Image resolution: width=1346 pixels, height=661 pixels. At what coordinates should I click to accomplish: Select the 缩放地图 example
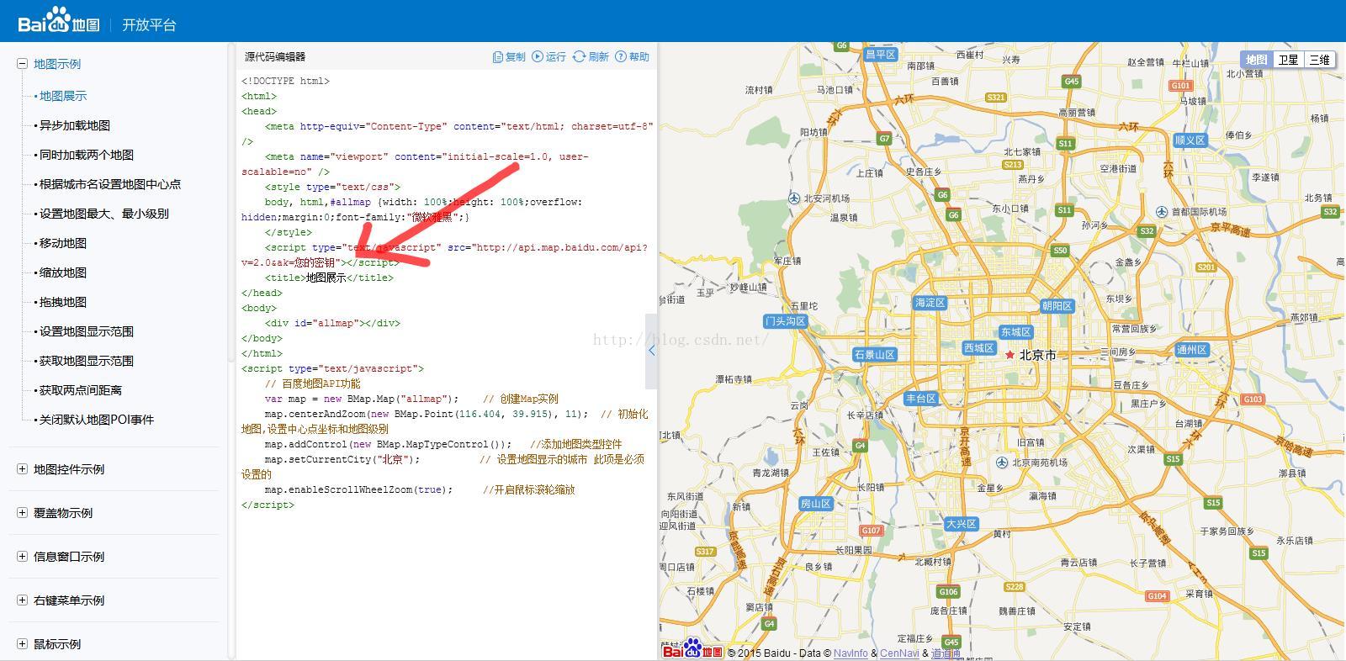(x=63, y=272)
